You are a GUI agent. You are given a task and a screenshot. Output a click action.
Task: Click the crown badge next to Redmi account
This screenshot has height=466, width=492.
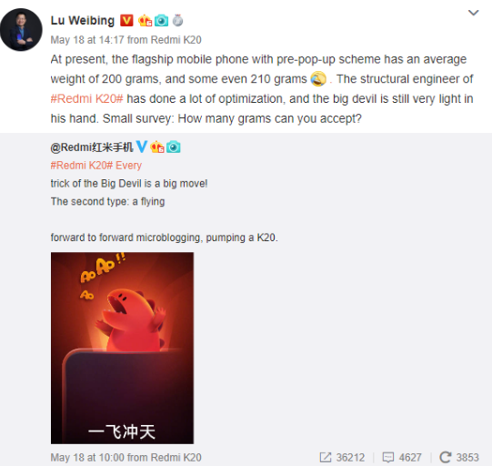click(157, 147)
